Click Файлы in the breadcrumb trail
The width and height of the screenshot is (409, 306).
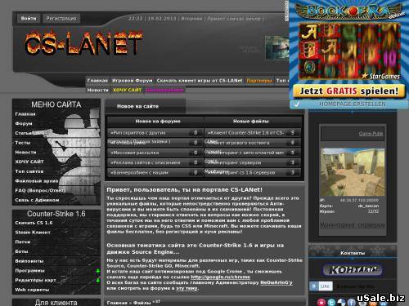(142, 303)
